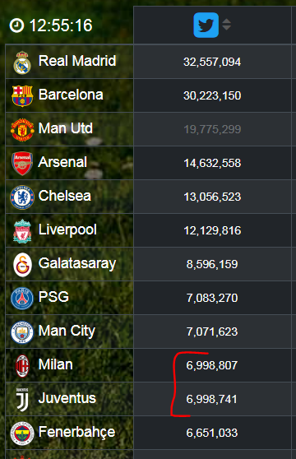Click the Arsenal crest
This screenshot has height=459, width=296.
pyautogui.click(x=22, y=164)
